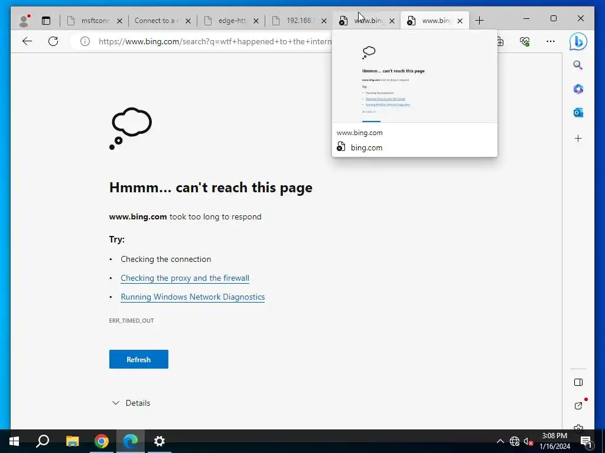Open the Windows Start menu
Viewport: 605px width, 453px height.
point(14,441)
